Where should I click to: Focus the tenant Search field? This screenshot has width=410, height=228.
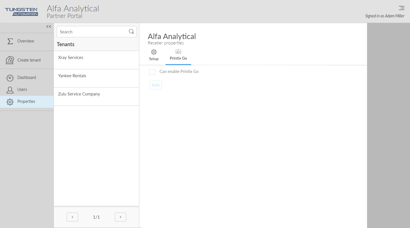point(93,32)
